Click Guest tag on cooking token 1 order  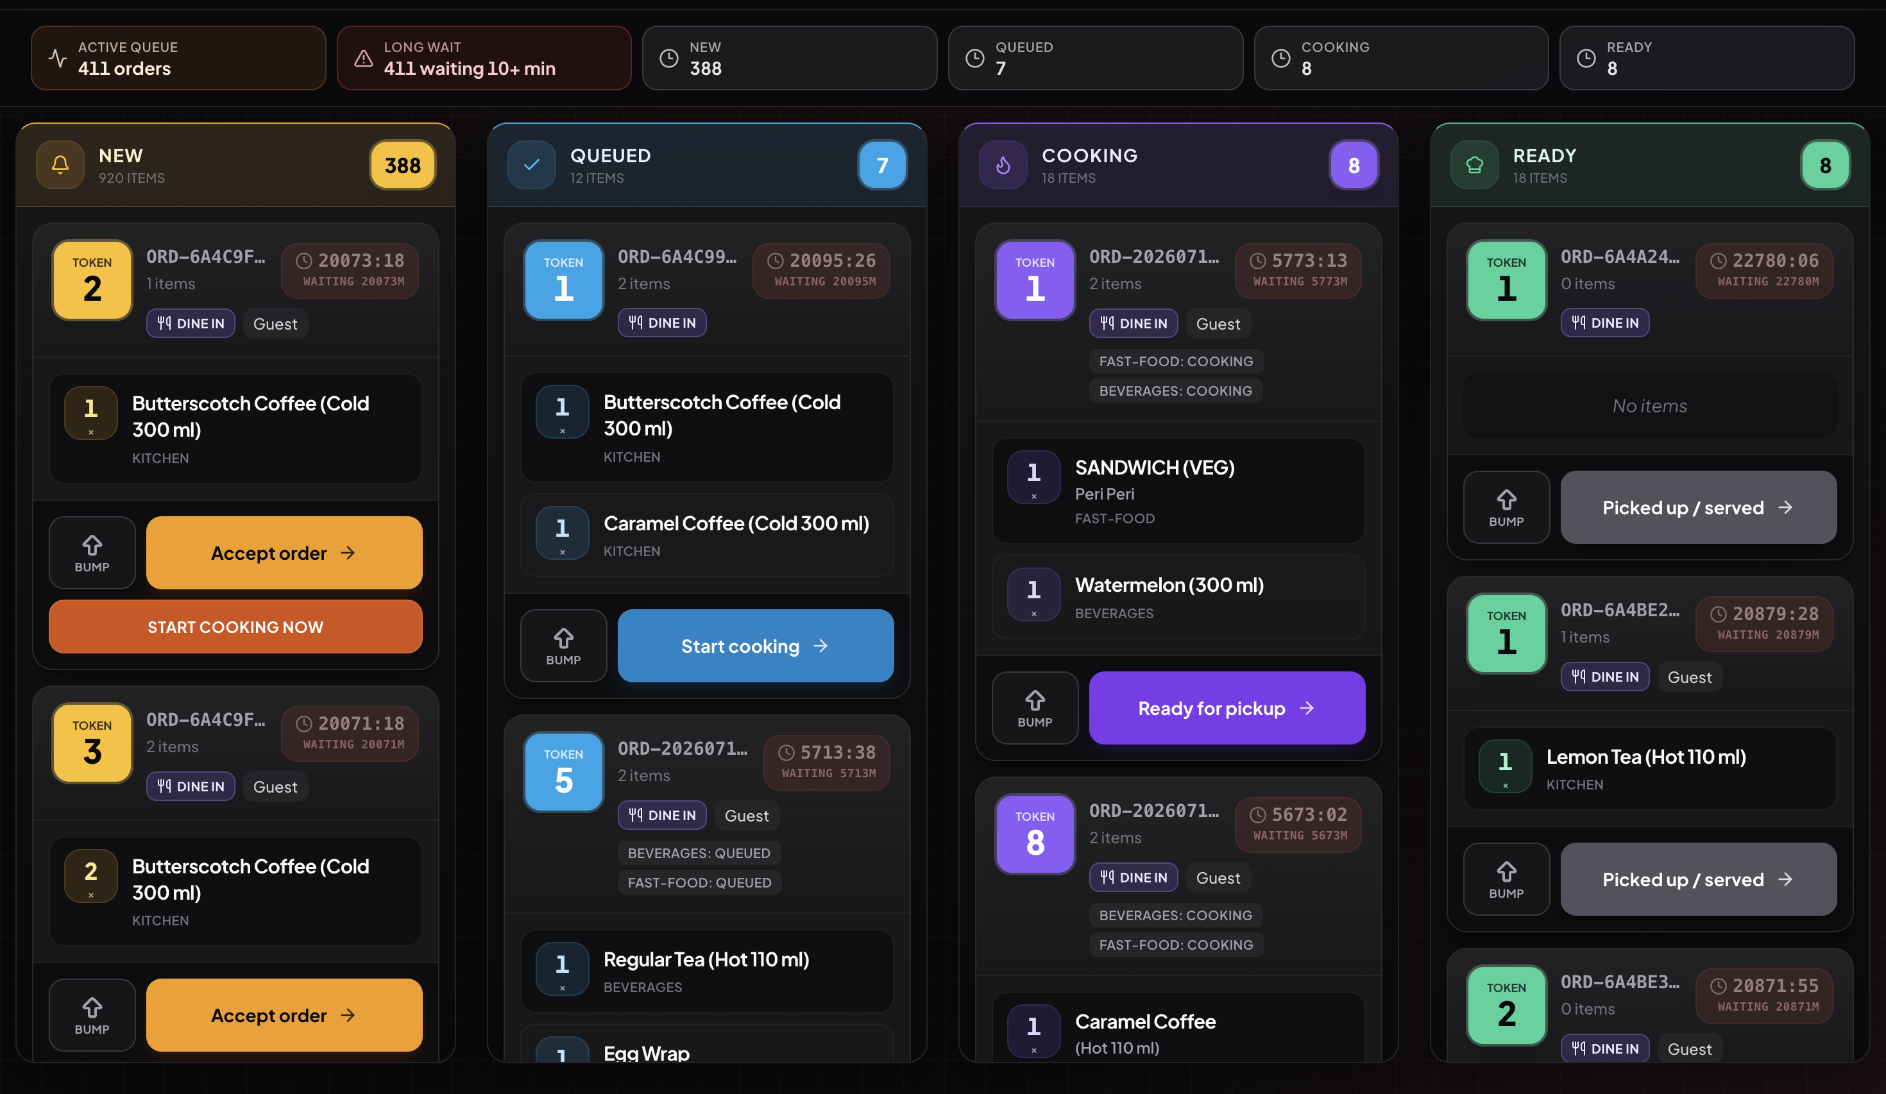point(1218,323)
